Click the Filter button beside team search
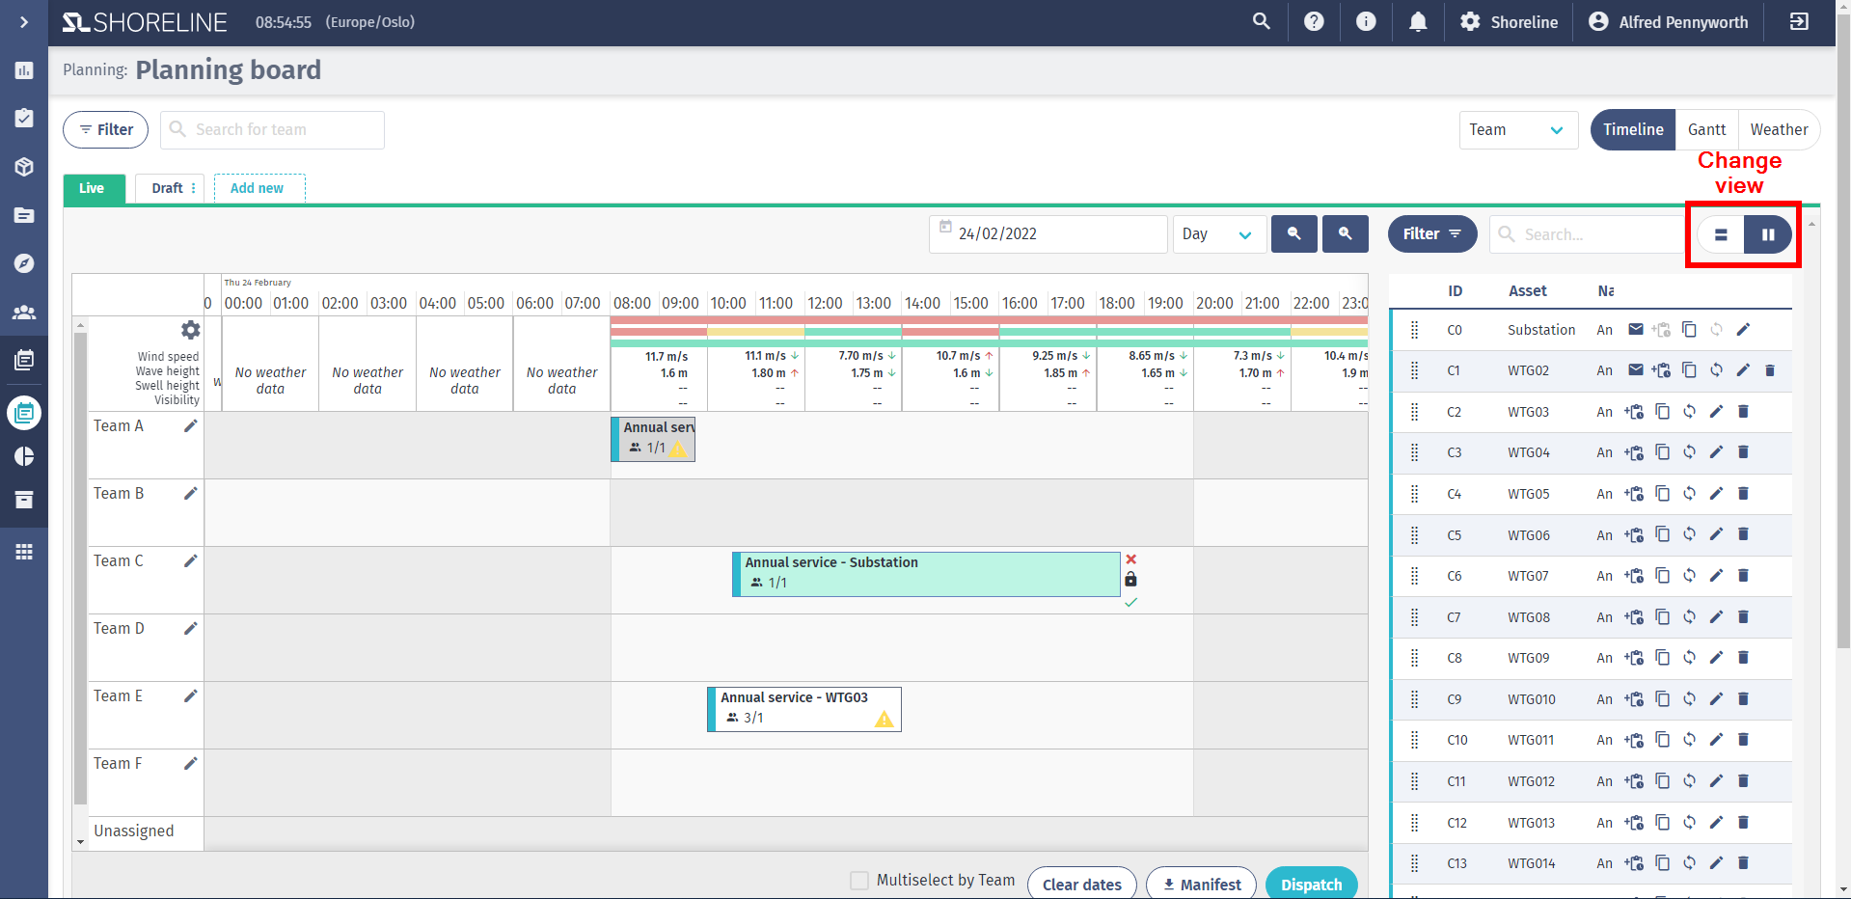This screenshot has width=1851, height=899. pyautogui.click(x=106, y=129)
